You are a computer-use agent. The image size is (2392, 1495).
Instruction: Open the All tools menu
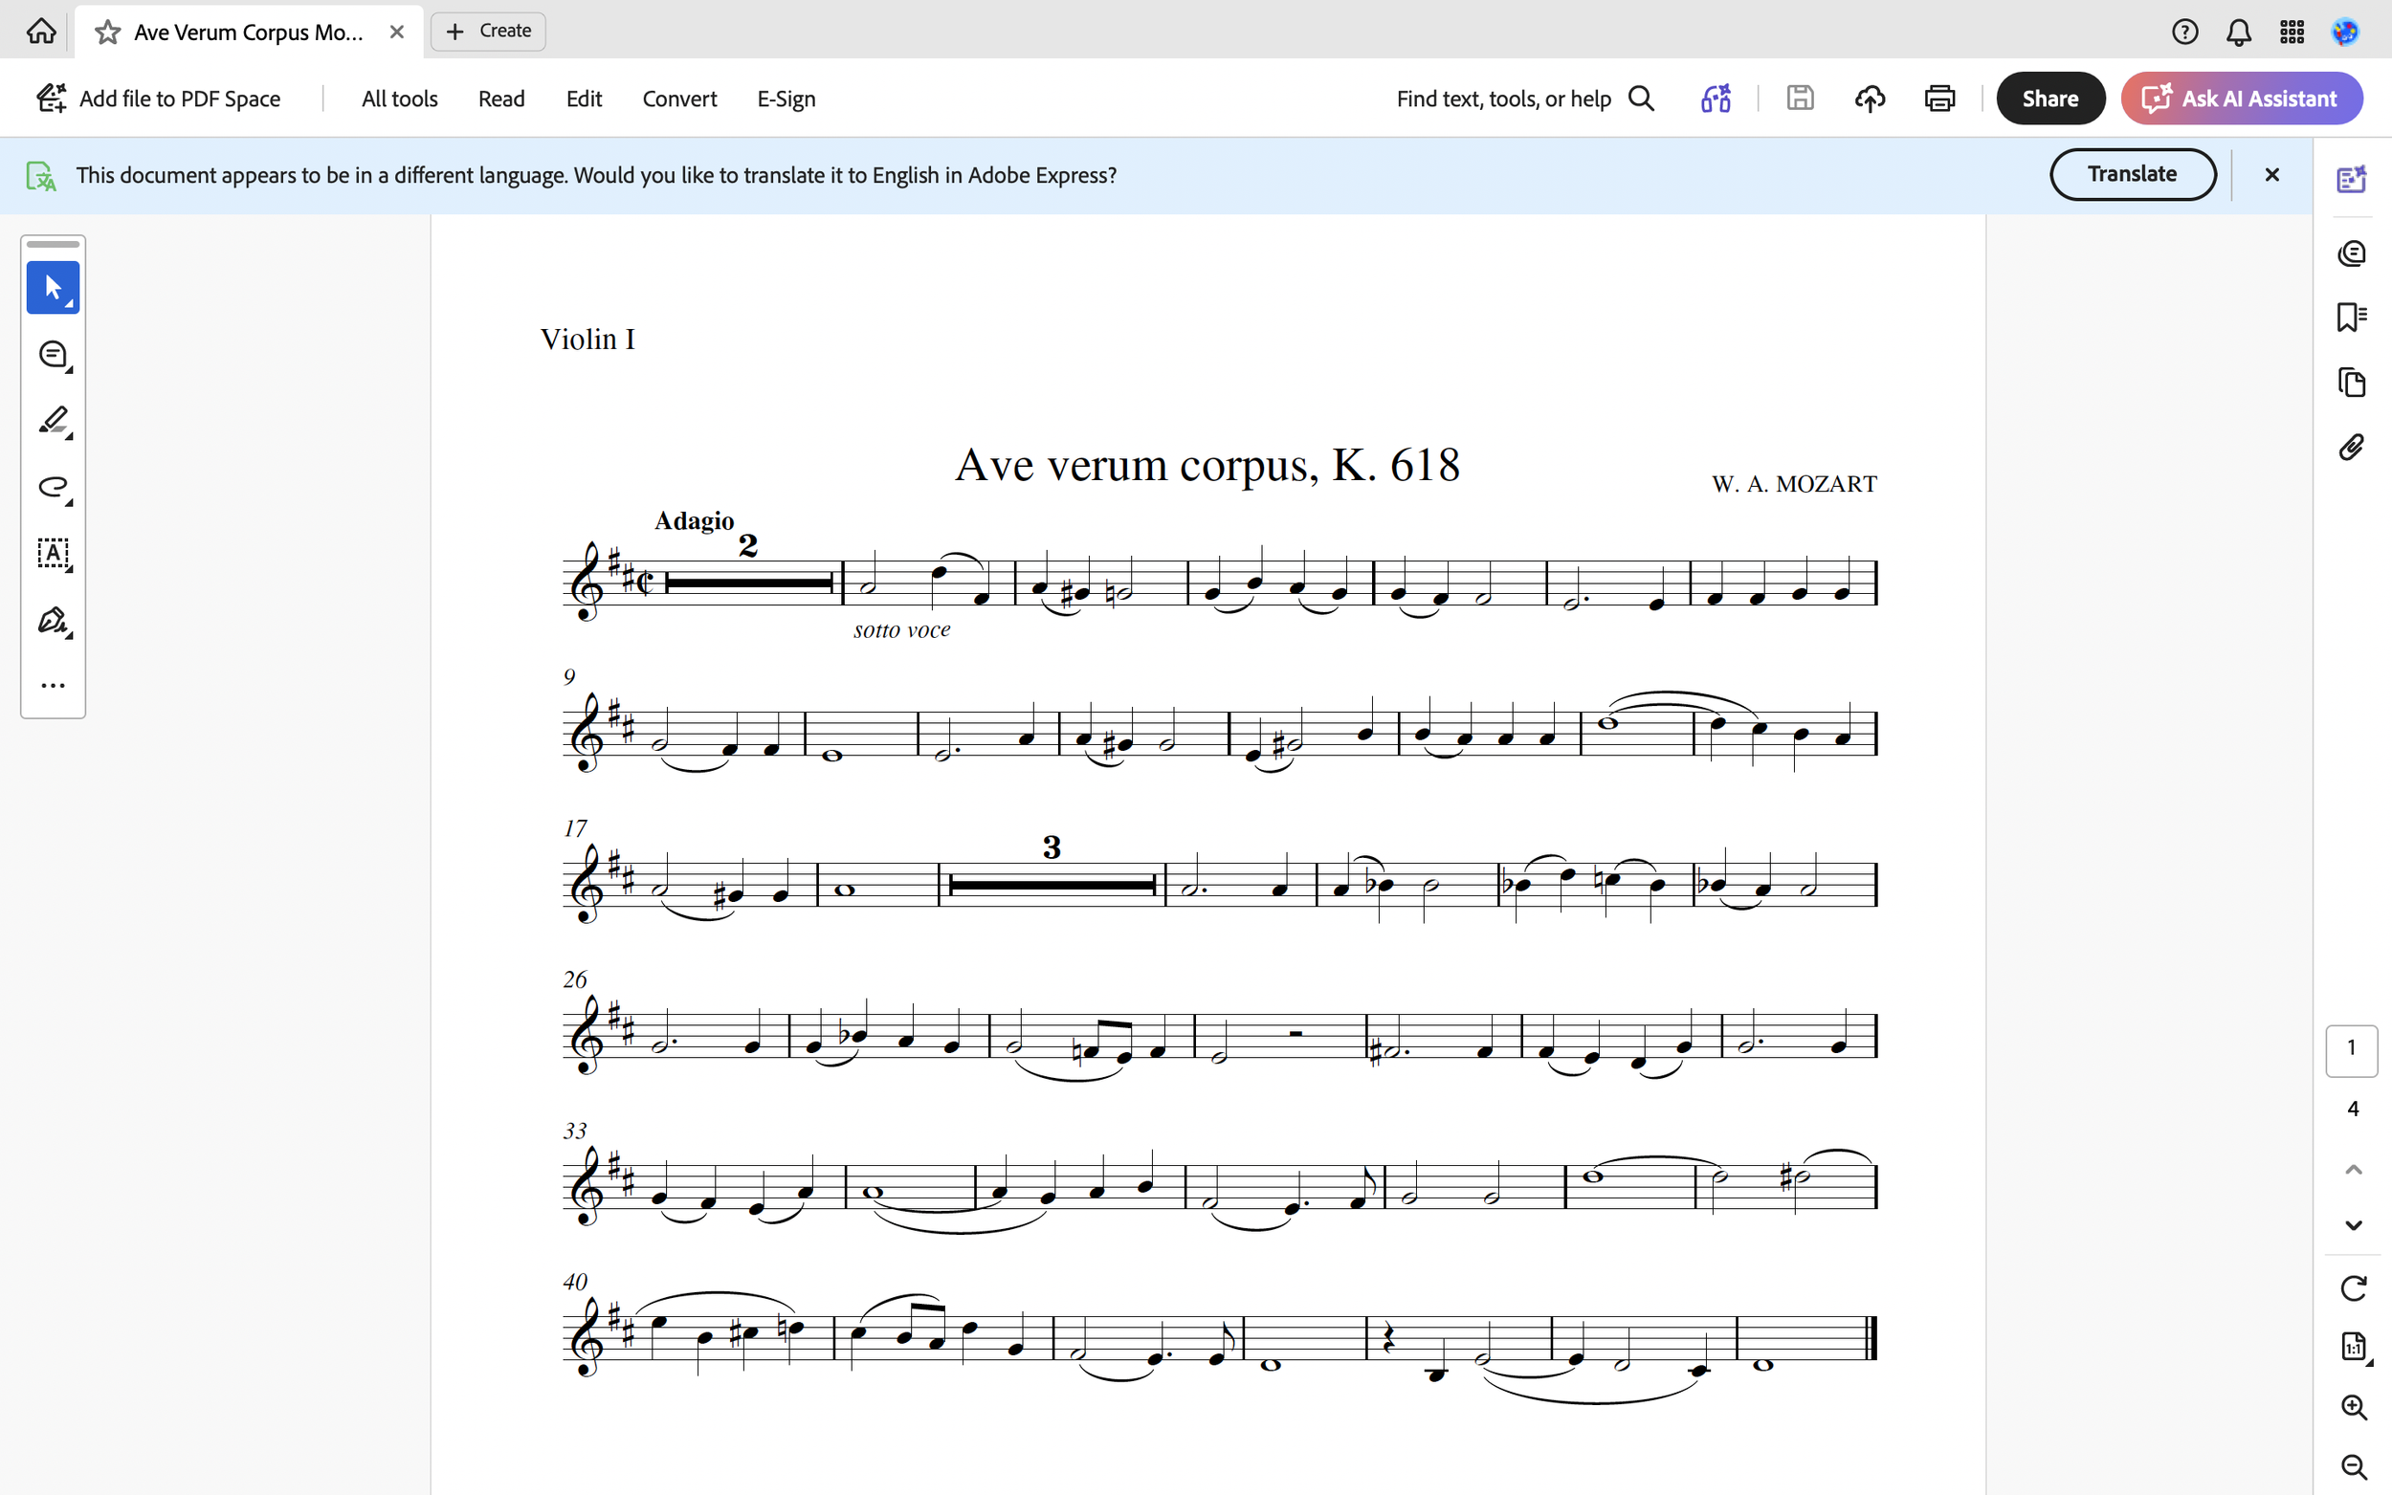(400, 99)
